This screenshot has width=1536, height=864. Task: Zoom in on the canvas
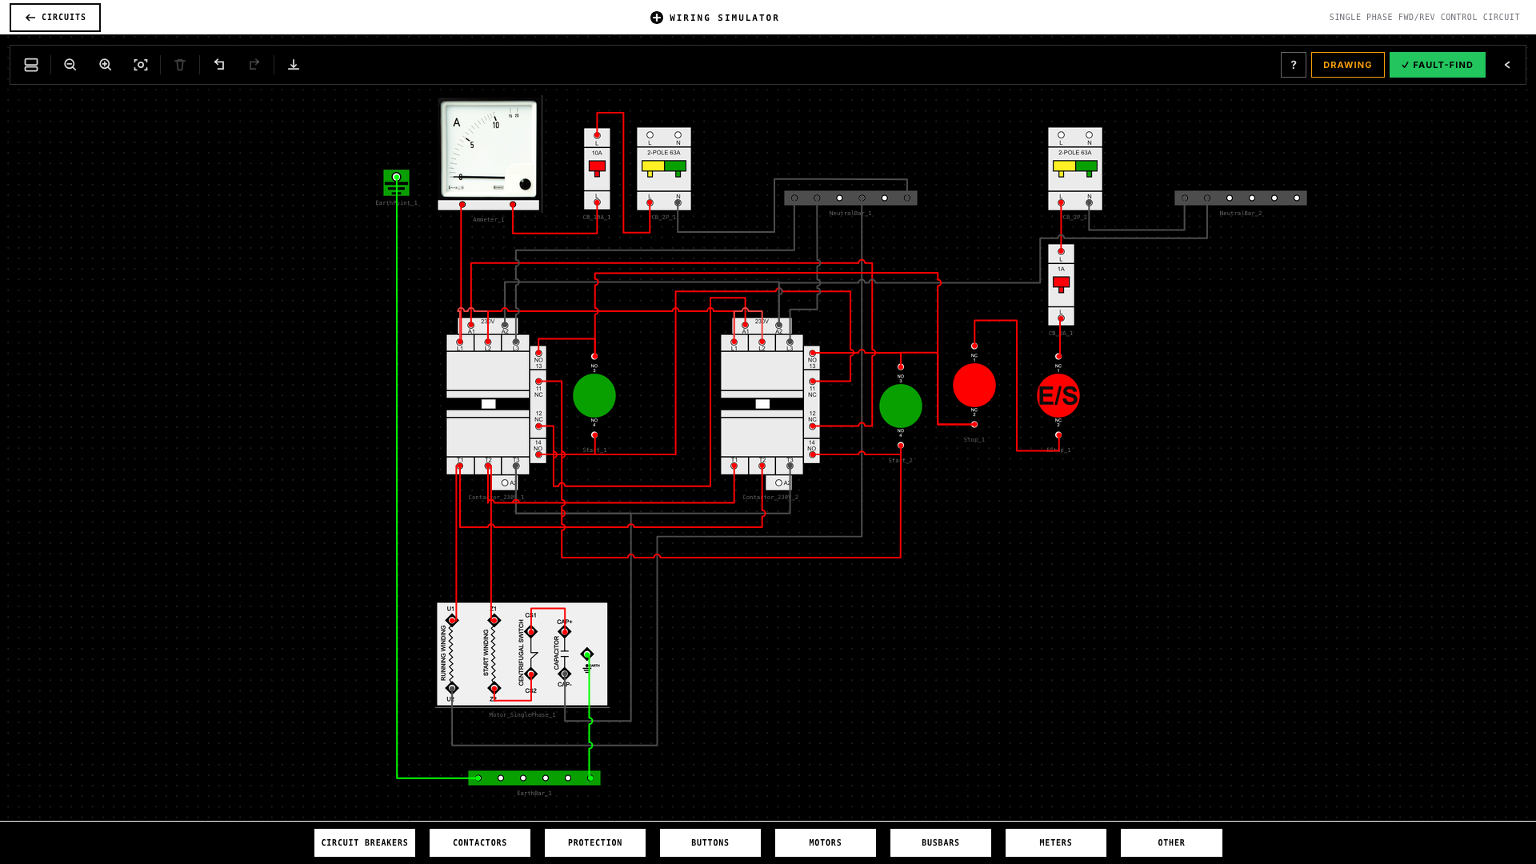tap(106, 65)
